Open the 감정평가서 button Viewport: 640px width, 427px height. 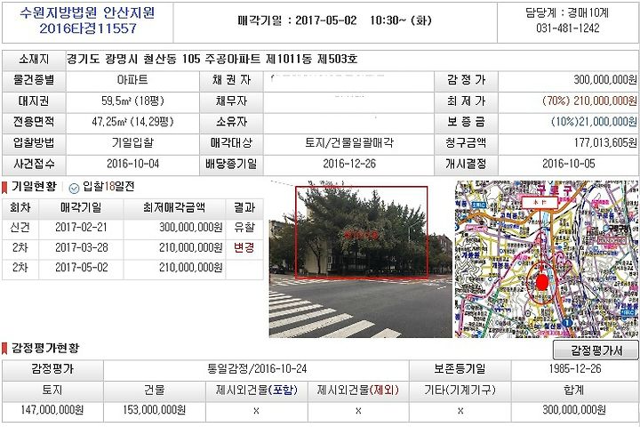pyautogui.click(x=596, y=350)
